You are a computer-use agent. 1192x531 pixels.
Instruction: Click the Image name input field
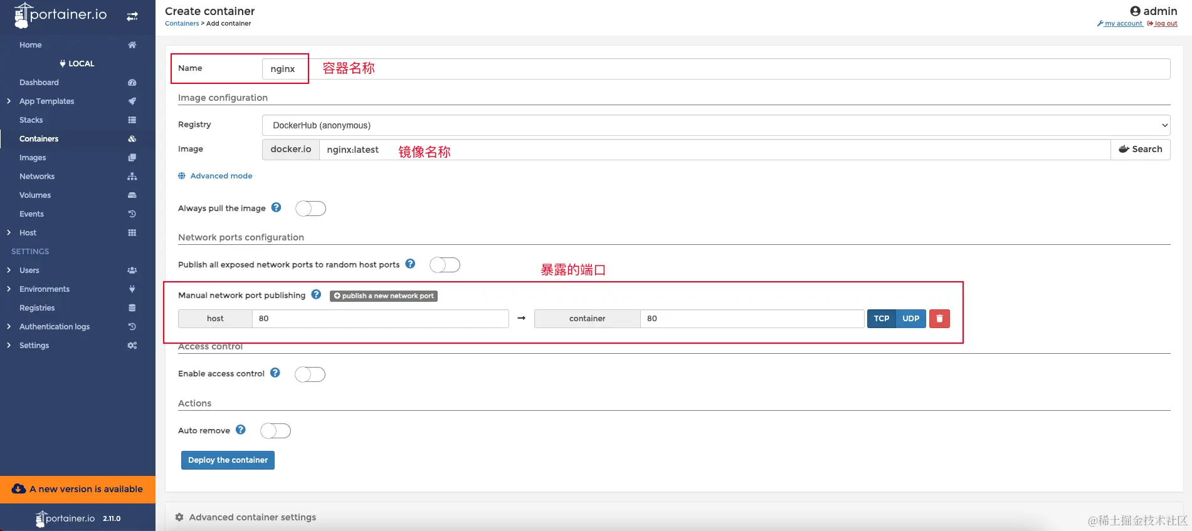pyautogui.click(x=715, y=149)
